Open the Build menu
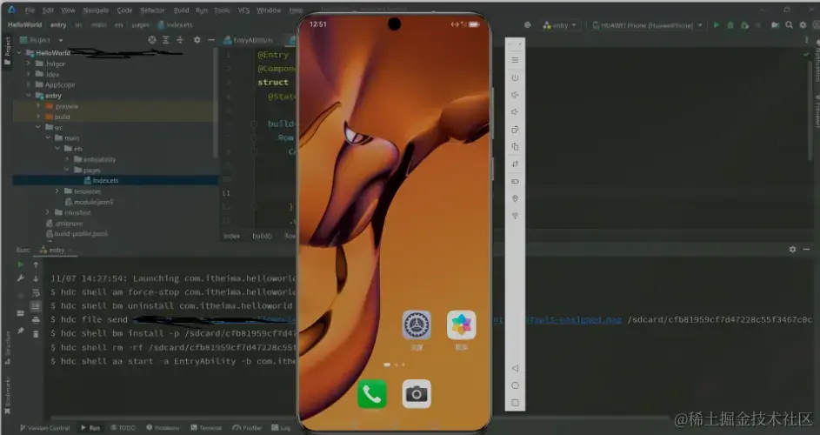This screenshot has height=435, width=820. point(182,10)
